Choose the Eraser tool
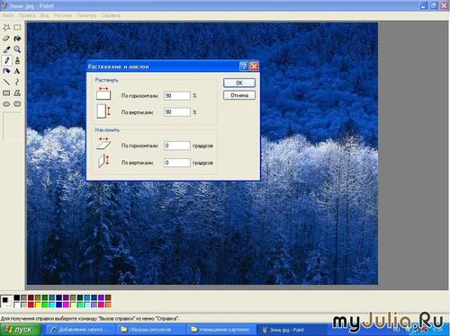This screenshot has height=336, width=450. [x=6, y=39]
